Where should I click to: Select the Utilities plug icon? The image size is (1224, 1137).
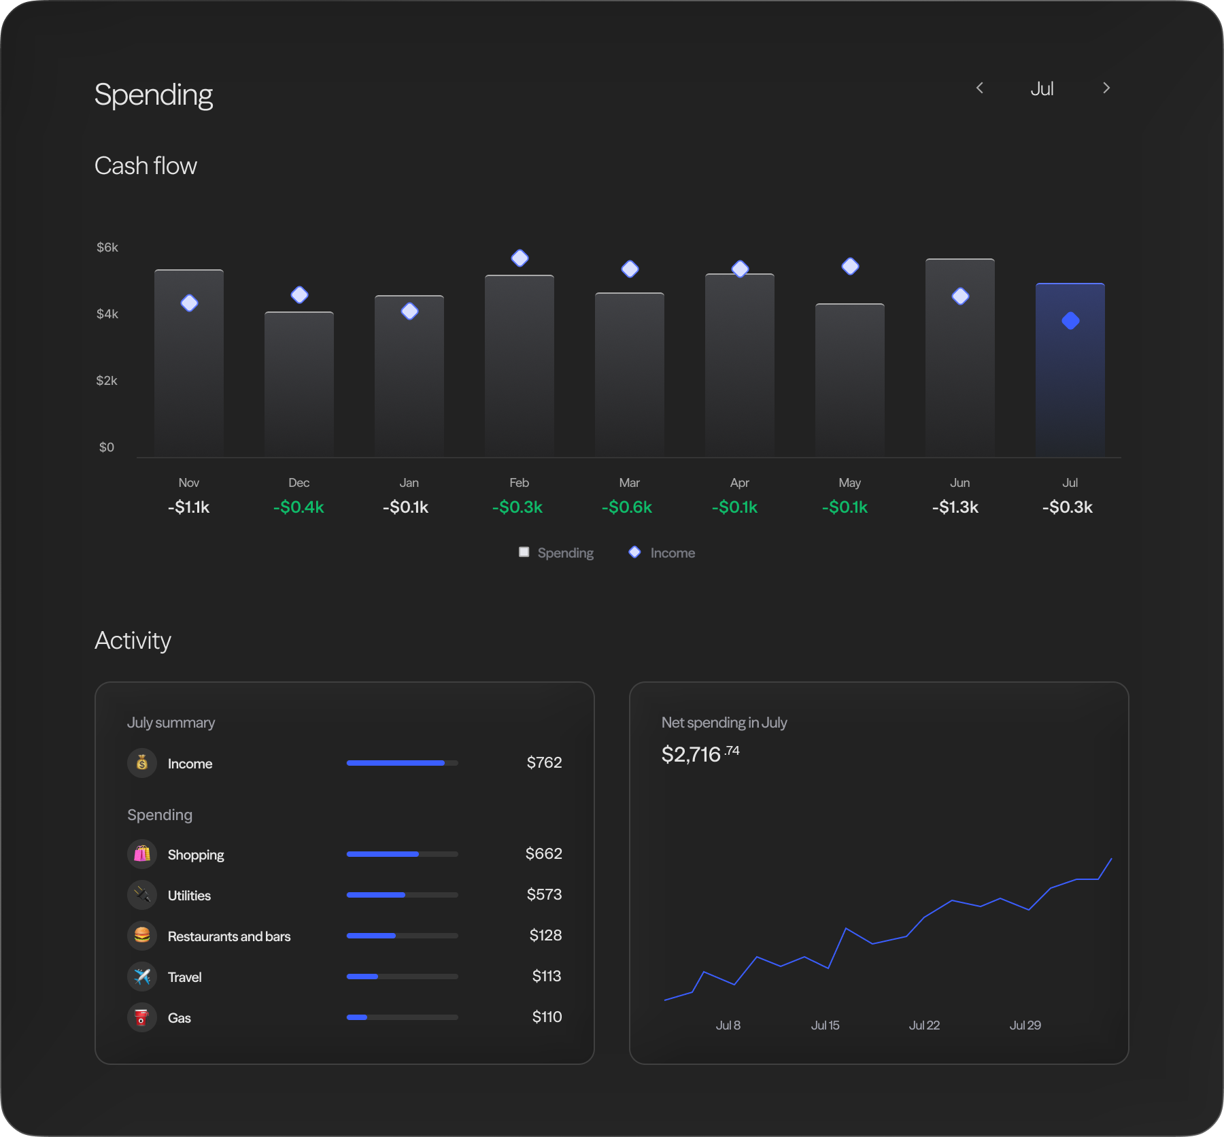[x=142, y=895]
